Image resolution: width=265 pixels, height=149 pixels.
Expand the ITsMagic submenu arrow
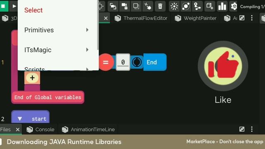[87, 50]
